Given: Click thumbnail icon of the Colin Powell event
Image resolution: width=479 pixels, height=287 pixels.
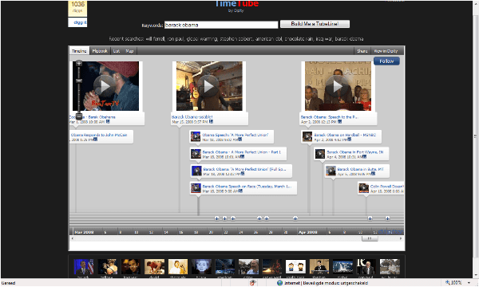Looking at the screenshot, I should click(x=363, y=188).
